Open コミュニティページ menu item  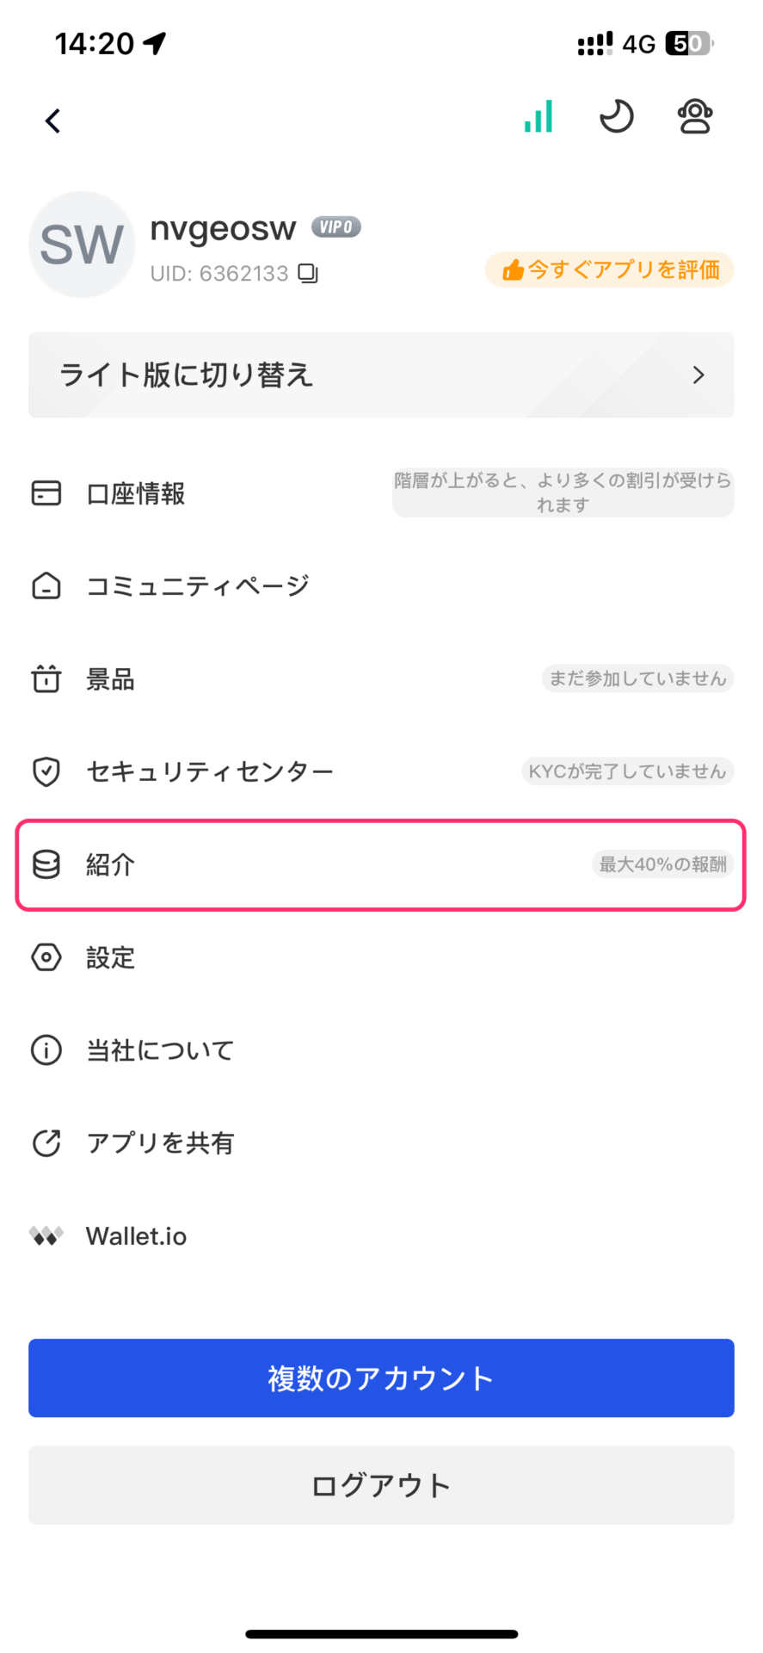(381, 586)
